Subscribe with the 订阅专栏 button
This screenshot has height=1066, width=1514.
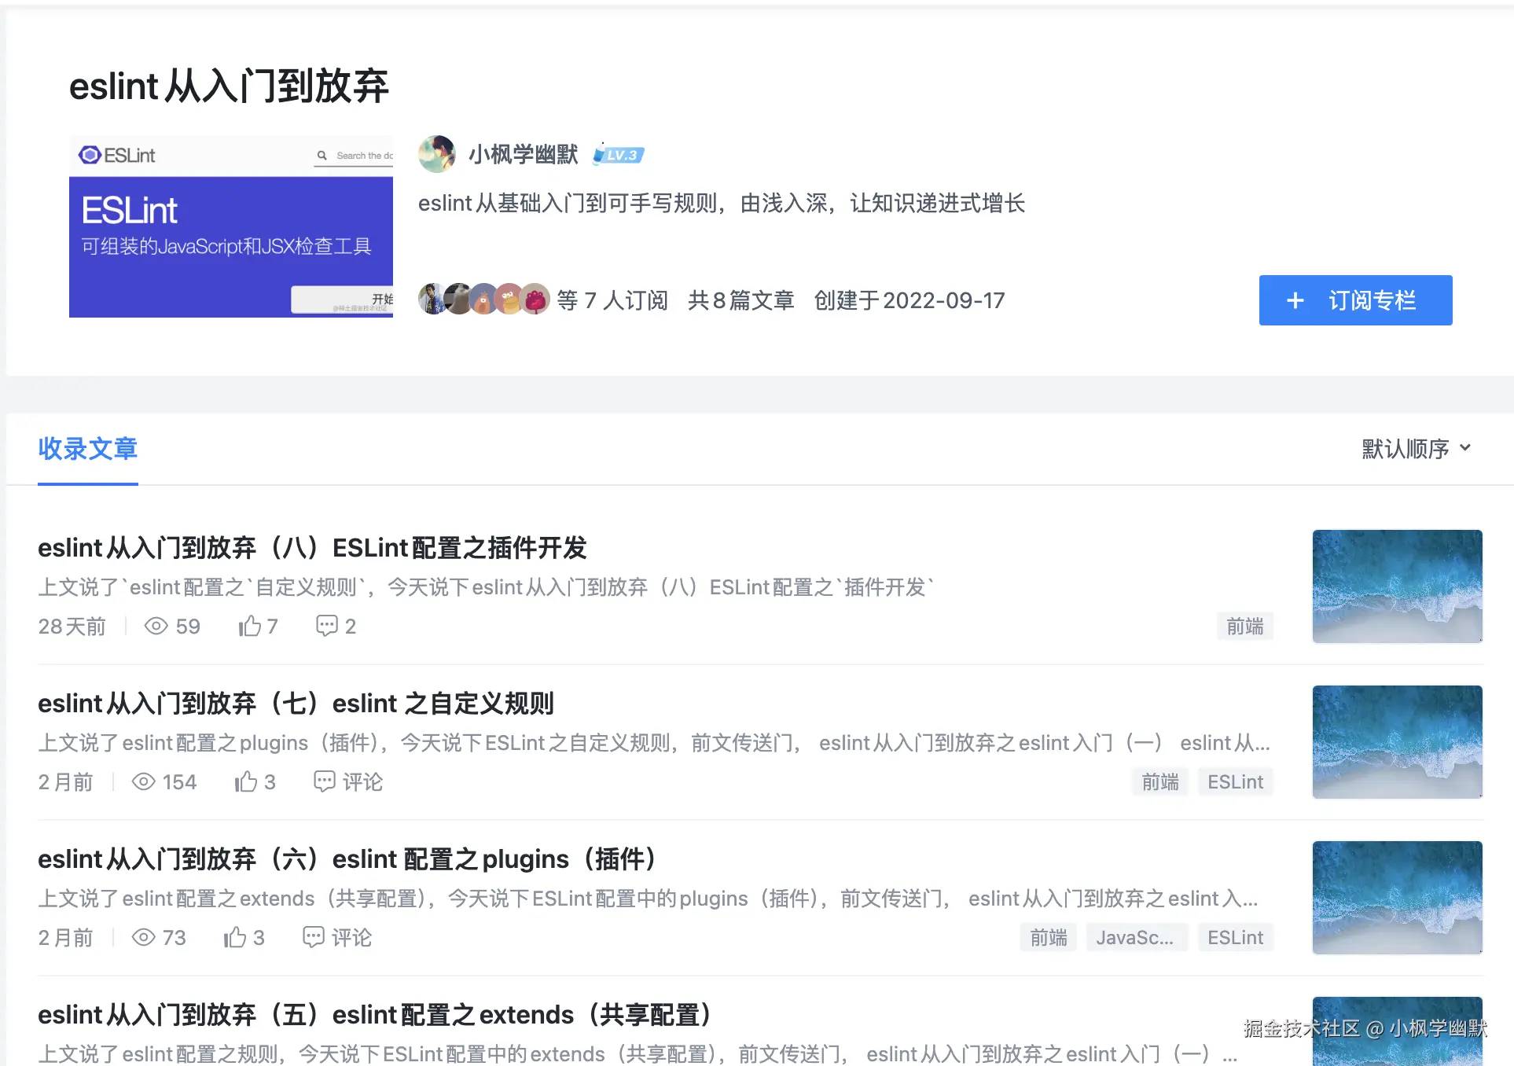click(x=1355, y=300)
